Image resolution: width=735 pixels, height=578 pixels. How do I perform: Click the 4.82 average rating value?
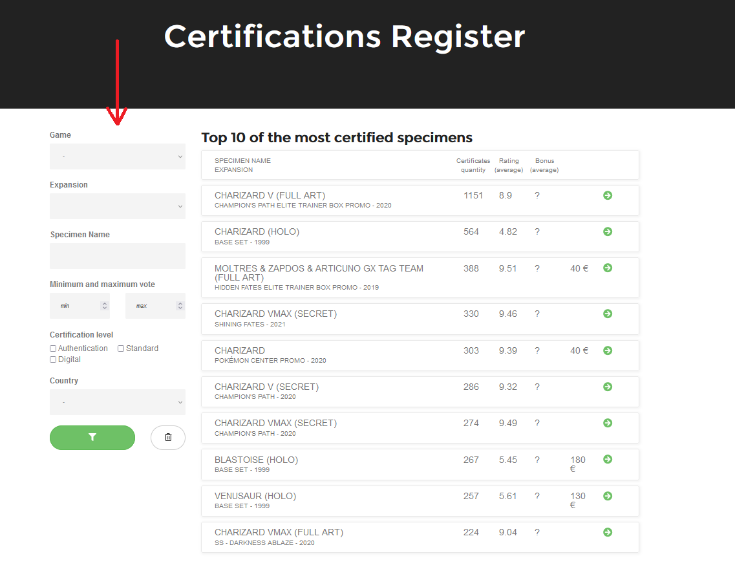[508, 231]
